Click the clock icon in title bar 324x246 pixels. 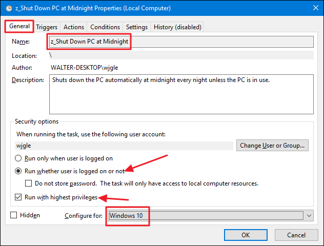[x=7, y=8]
